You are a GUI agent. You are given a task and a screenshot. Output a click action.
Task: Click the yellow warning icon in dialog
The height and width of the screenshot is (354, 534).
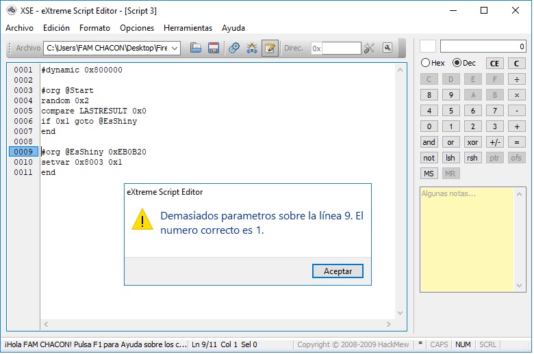142,219
